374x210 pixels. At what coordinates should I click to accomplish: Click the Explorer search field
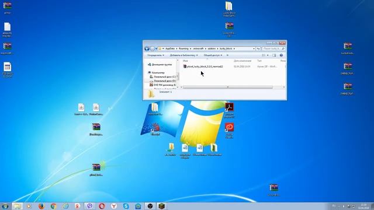tap(273, 48)
